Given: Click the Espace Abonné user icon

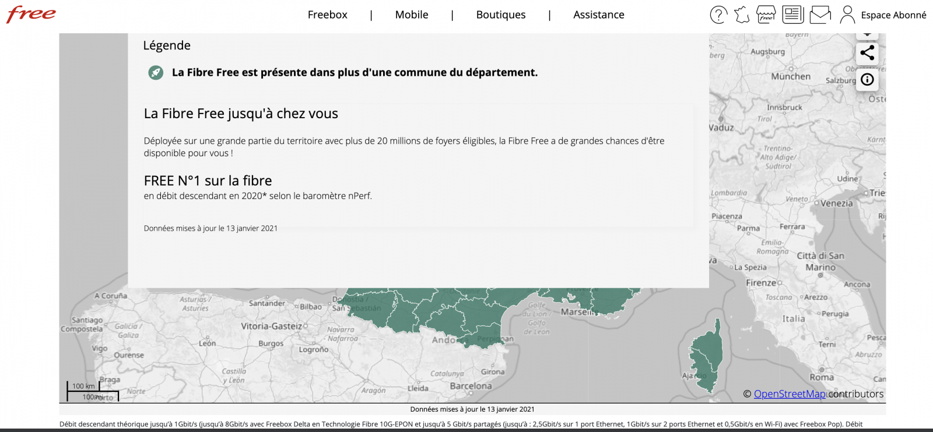Looking at the screenshot, I should tap(847, 15).
